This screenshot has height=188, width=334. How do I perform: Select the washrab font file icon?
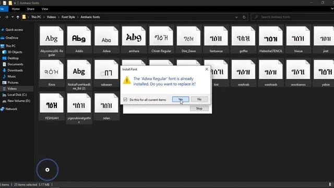tap(243, 69)
